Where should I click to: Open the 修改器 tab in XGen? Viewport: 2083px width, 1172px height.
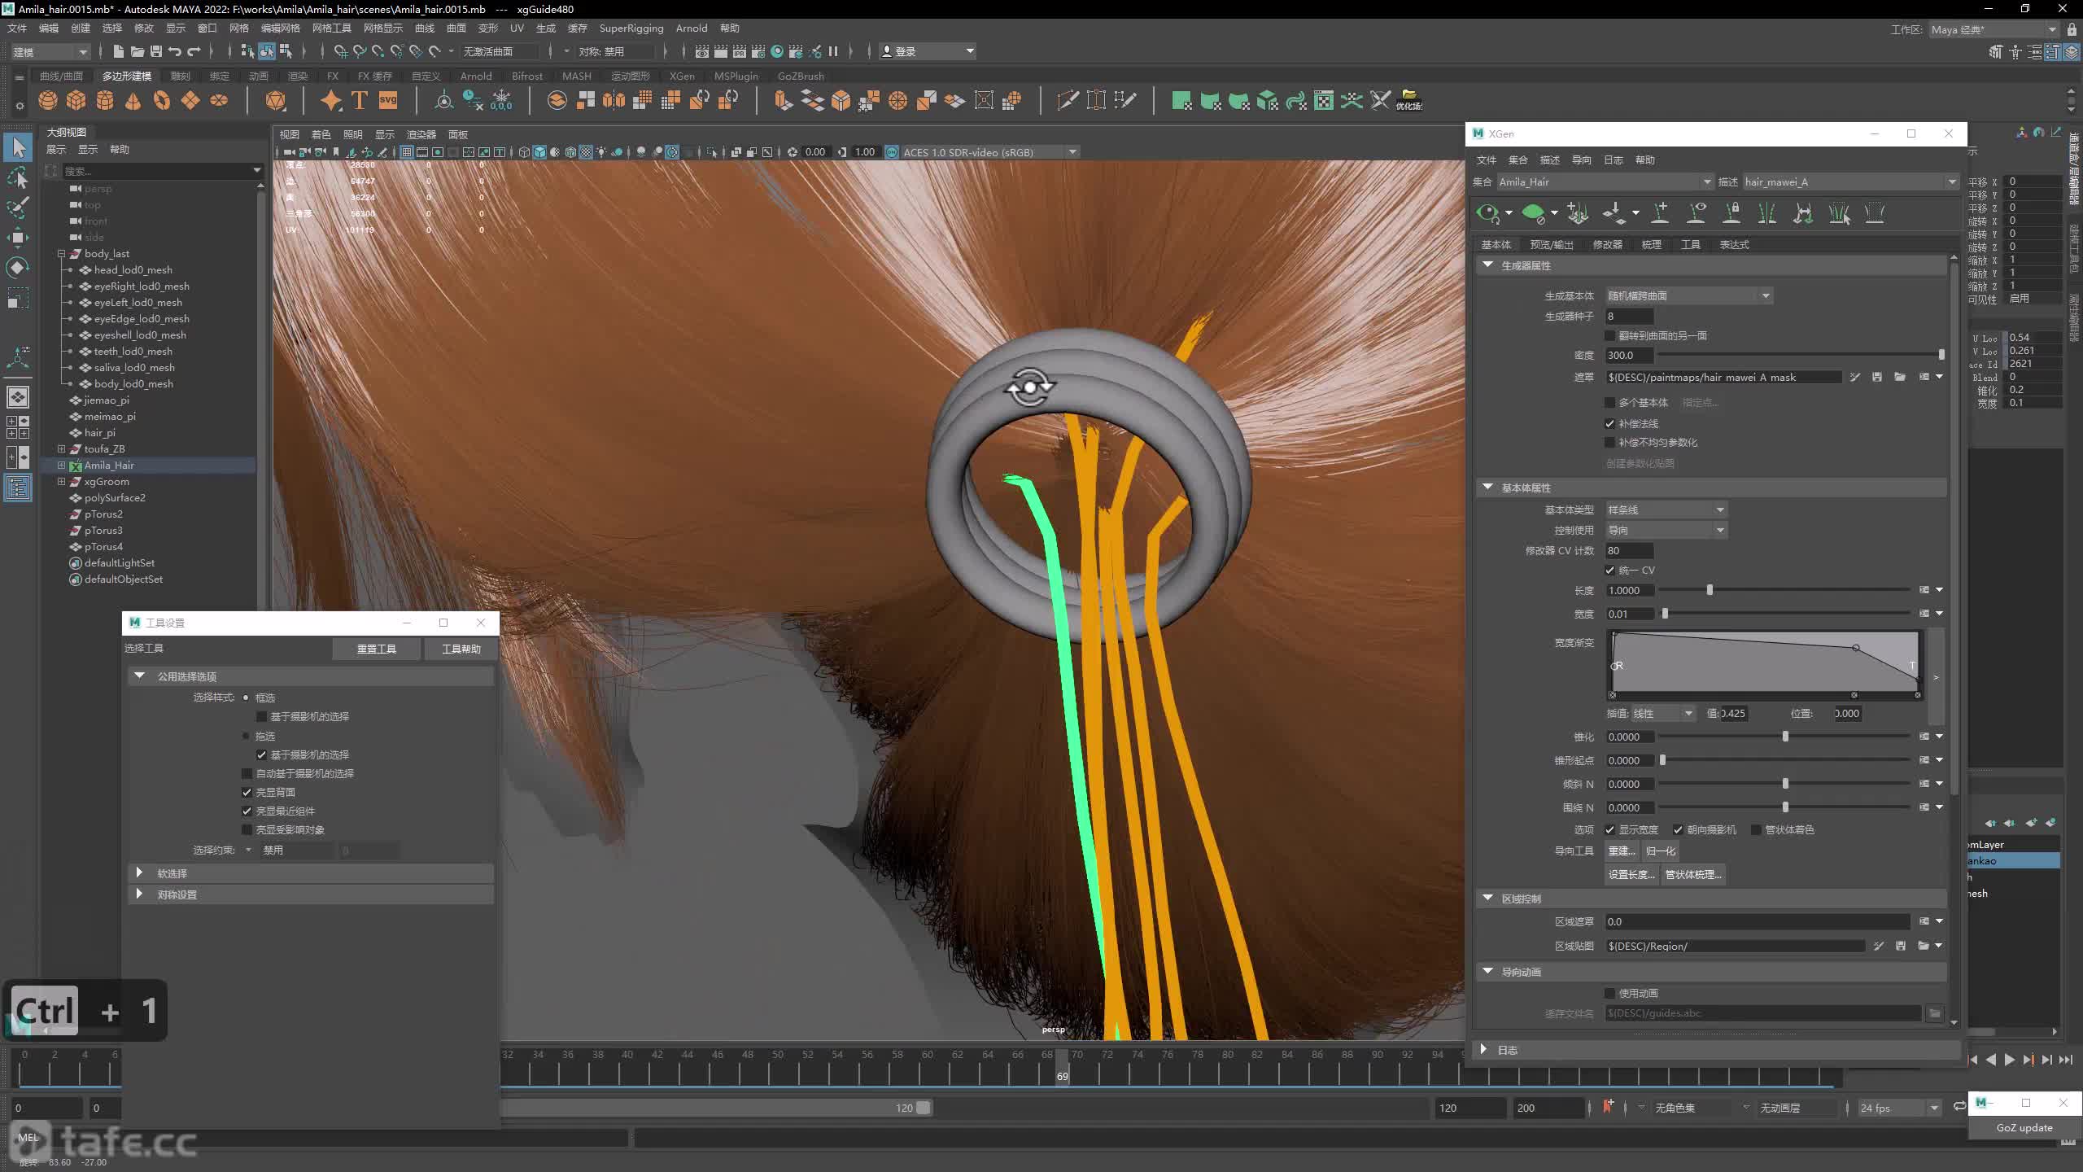coord(1607,244)
